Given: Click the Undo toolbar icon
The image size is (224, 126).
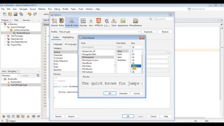Looking at the screenshot, I should [x=29, y=14].
